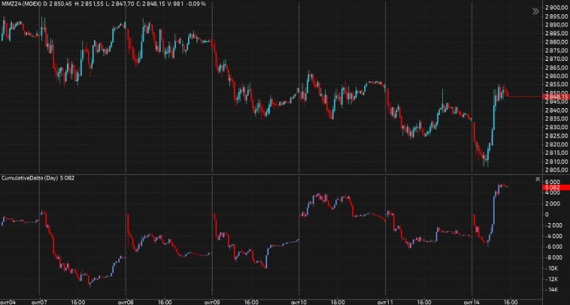The image size is (570, 305).
Task: Click 6 000 on the delta axis
Action: point(553,182)
